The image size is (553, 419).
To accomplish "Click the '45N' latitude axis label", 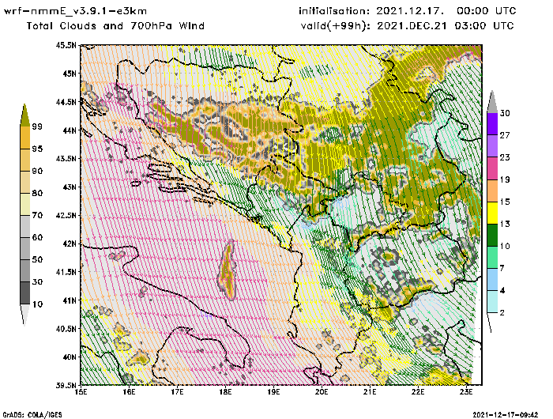I will [70, 74].
